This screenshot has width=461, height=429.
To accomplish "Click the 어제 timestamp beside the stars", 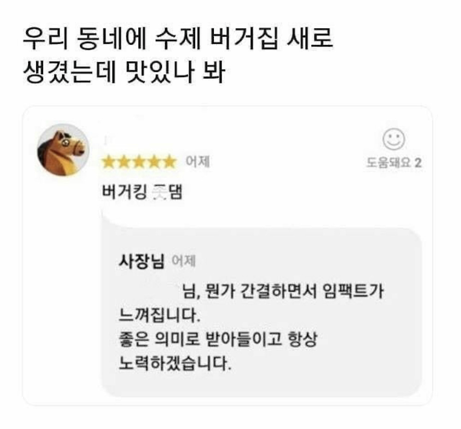I will (x=198, y=161).
